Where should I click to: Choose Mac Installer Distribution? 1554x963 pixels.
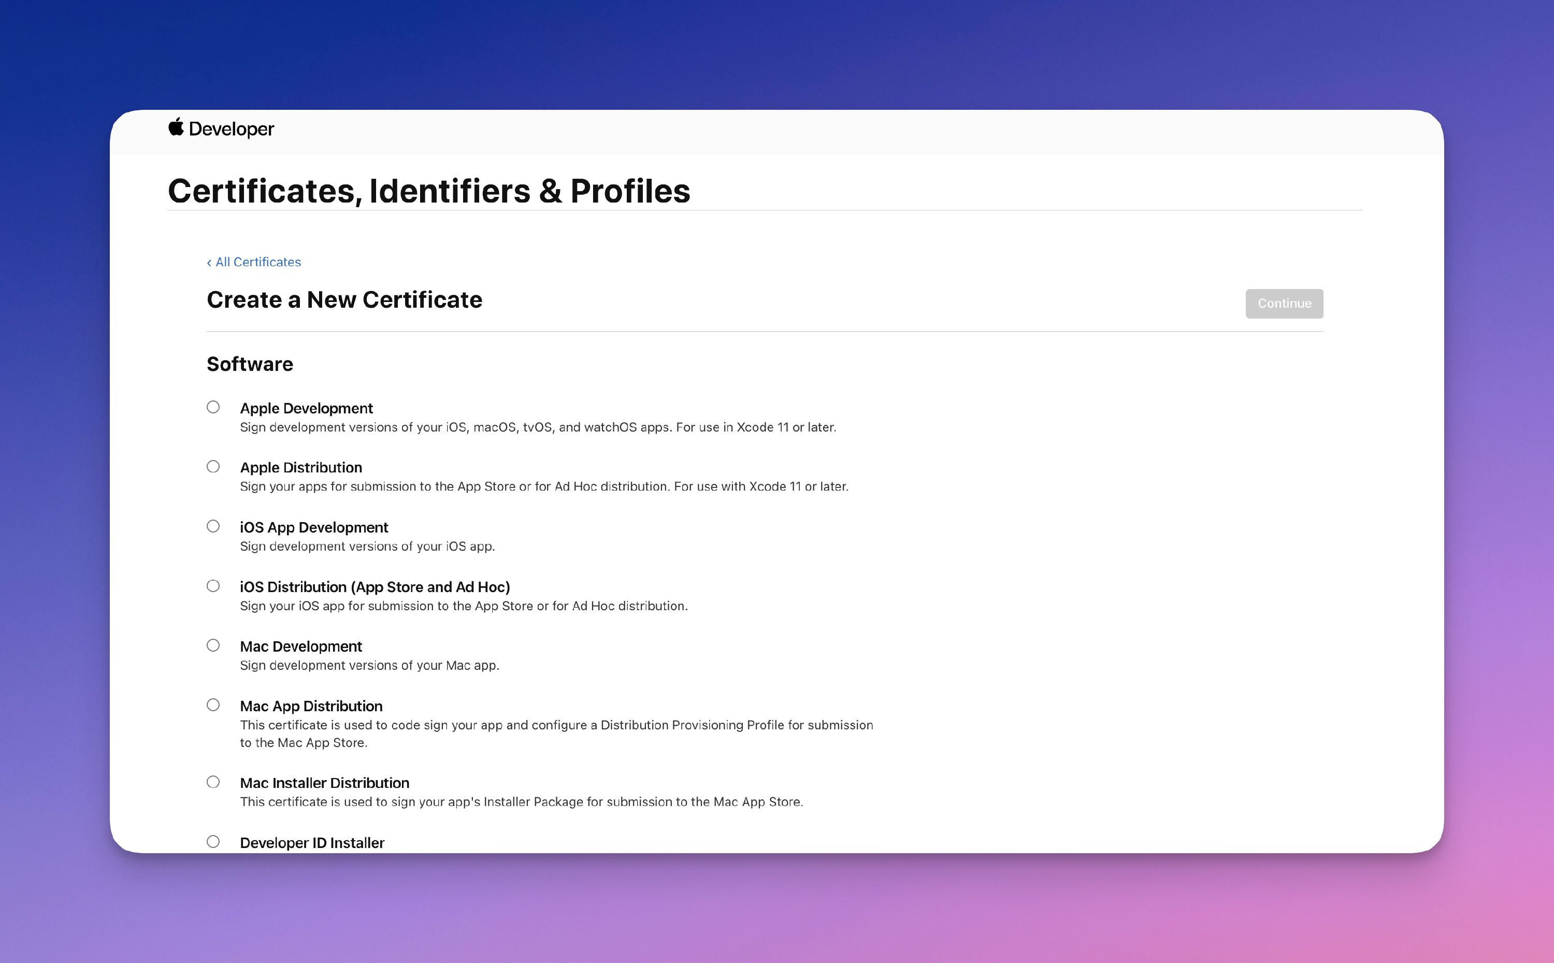click(213, 782)
